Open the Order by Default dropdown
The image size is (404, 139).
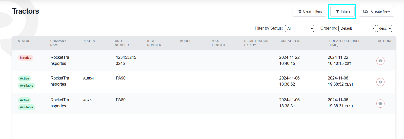click(357, 28)
